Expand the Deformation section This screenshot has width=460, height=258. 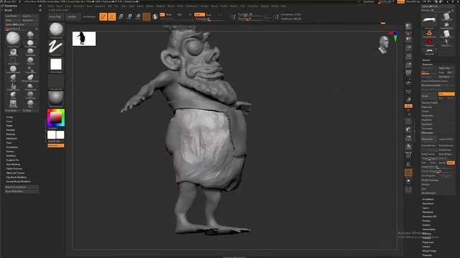pyautogui.click(x=429, y=229)
